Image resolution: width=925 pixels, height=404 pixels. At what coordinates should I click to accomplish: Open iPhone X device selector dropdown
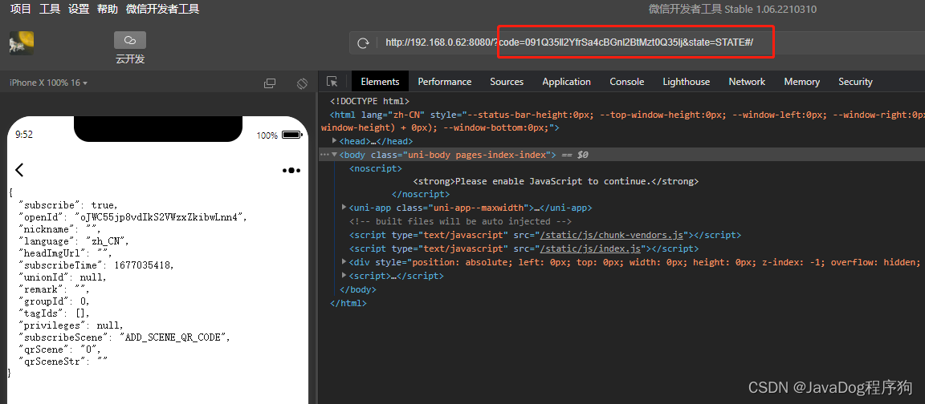[48, 83]
